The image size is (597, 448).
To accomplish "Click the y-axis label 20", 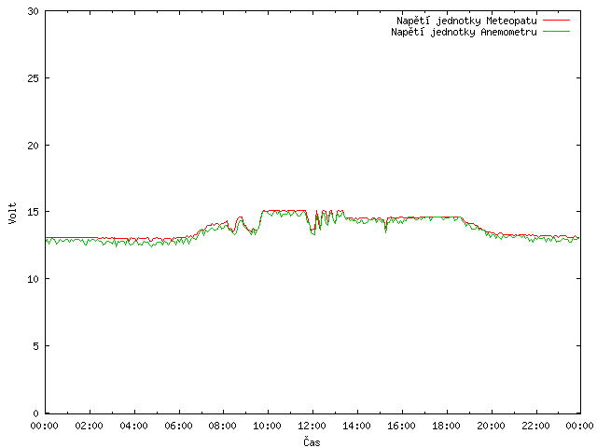I will coord(34,146).
